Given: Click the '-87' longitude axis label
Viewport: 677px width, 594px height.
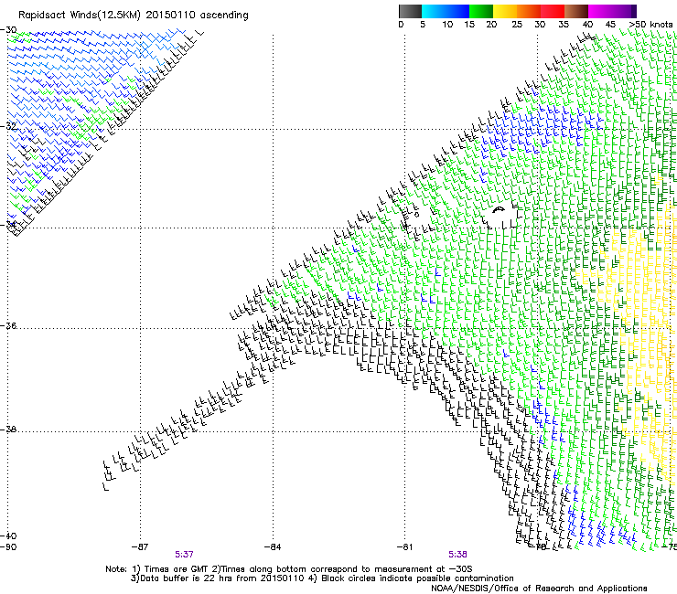Looking at the screenshot, I should click(140, 546).
